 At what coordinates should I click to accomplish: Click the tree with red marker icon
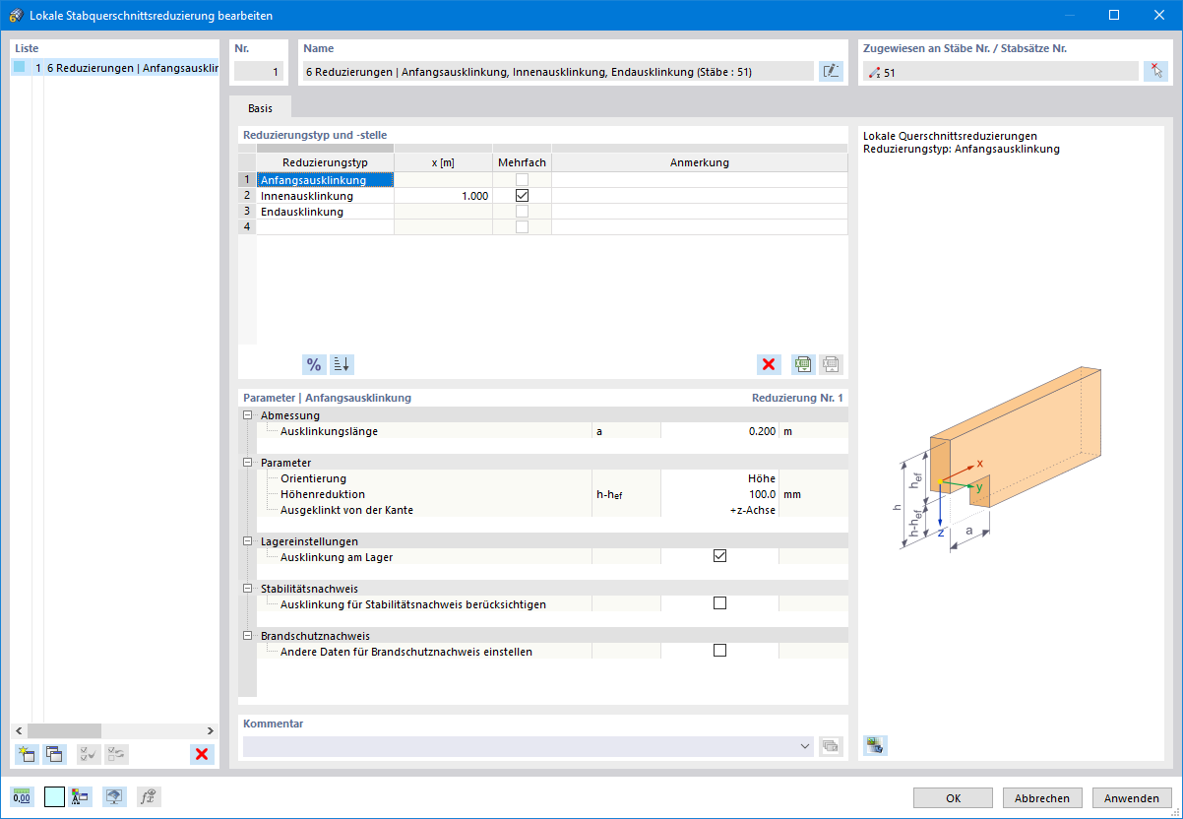tap(80, 797)
